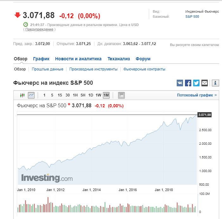222x219 pixels.
Task: Set chart interval to 1W
Action: (x=98, y=95)
